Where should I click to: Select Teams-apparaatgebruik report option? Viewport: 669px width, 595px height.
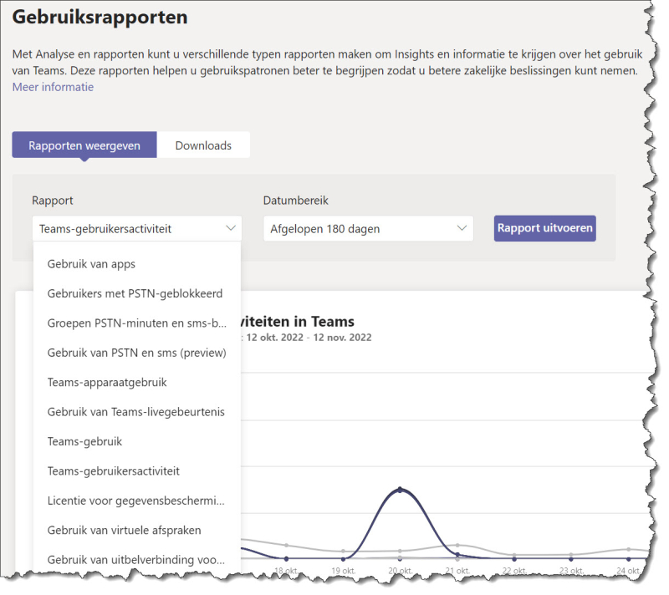click(137, 382)
